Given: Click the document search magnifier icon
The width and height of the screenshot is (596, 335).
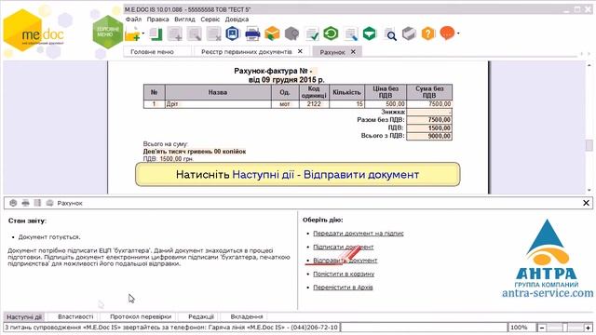Looking at the screenshot, I should coord(389,34).
